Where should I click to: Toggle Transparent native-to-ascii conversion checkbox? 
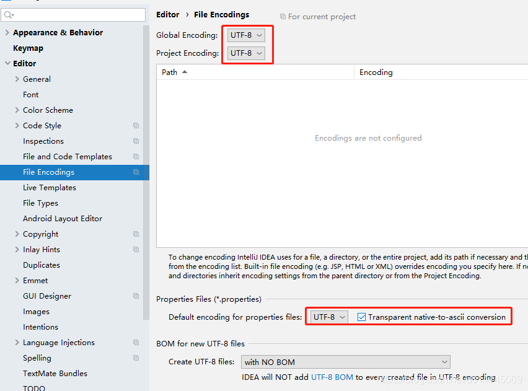coord(361,317)
